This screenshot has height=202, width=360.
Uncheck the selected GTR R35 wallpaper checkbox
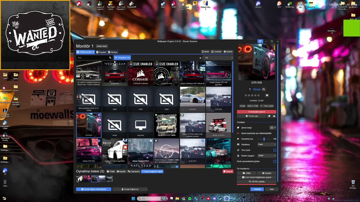point(99,115)
